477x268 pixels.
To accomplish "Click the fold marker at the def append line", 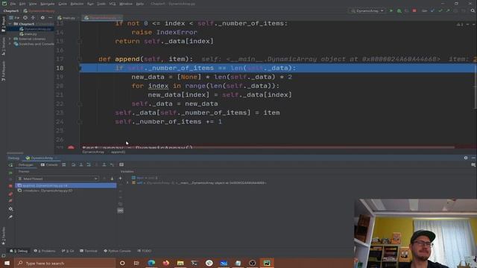I will click(x=80, y=59).
